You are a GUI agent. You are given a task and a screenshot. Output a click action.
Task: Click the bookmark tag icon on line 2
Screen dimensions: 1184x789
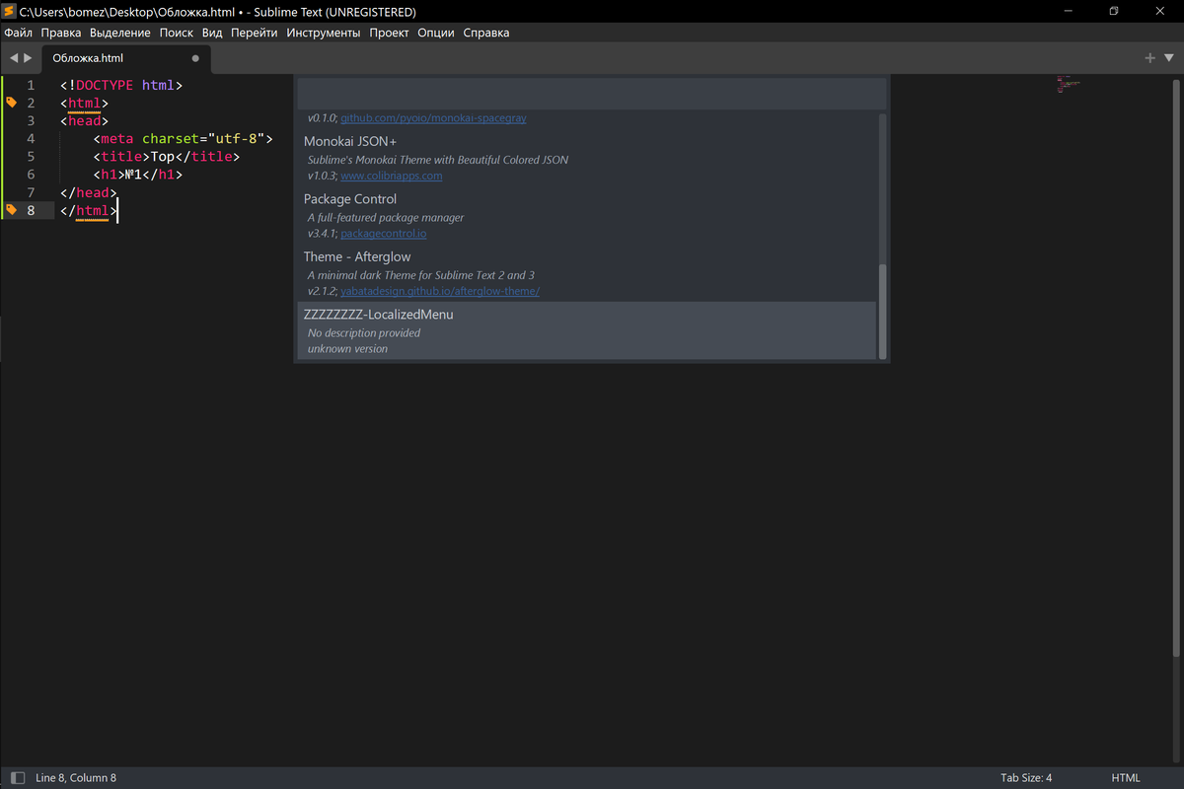tap(11, 103)
